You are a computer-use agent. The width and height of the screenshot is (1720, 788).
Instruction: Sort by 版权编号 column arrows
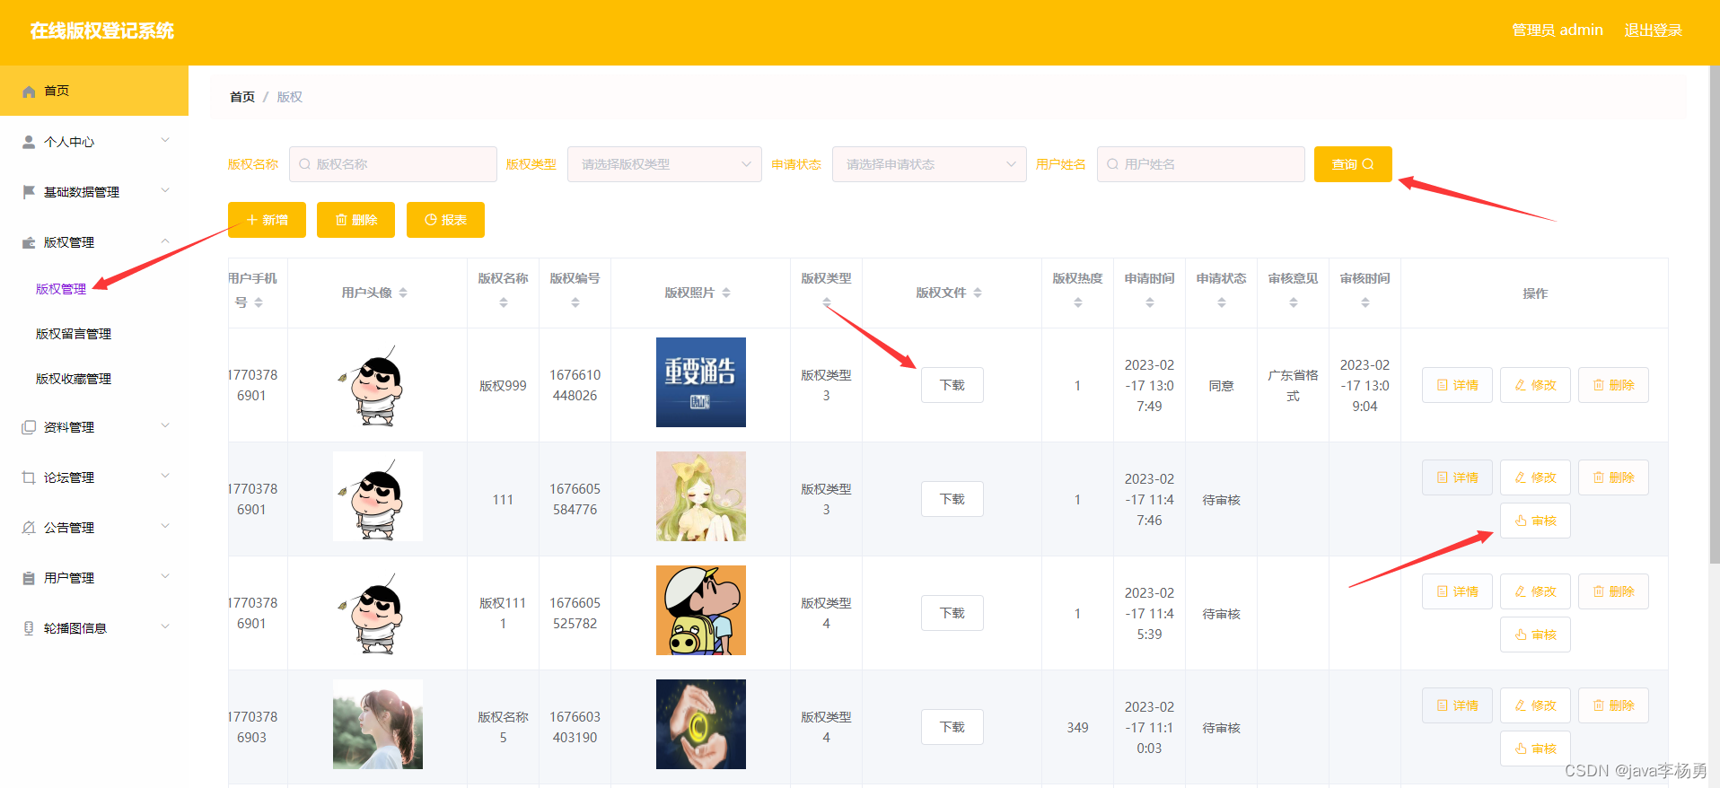pyautogui.click(x=575, y=302)
